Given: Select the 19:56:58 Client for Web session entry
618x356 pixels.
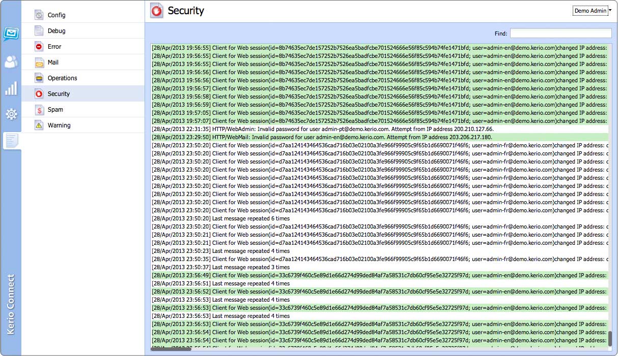Looking at the screenshot, I should tap(379, 96).
